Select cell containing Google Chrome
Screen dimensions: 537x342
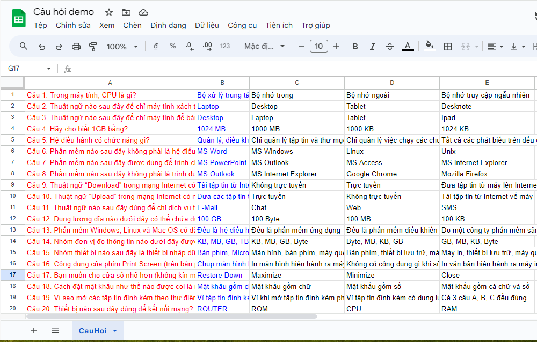tap(392, 174)
